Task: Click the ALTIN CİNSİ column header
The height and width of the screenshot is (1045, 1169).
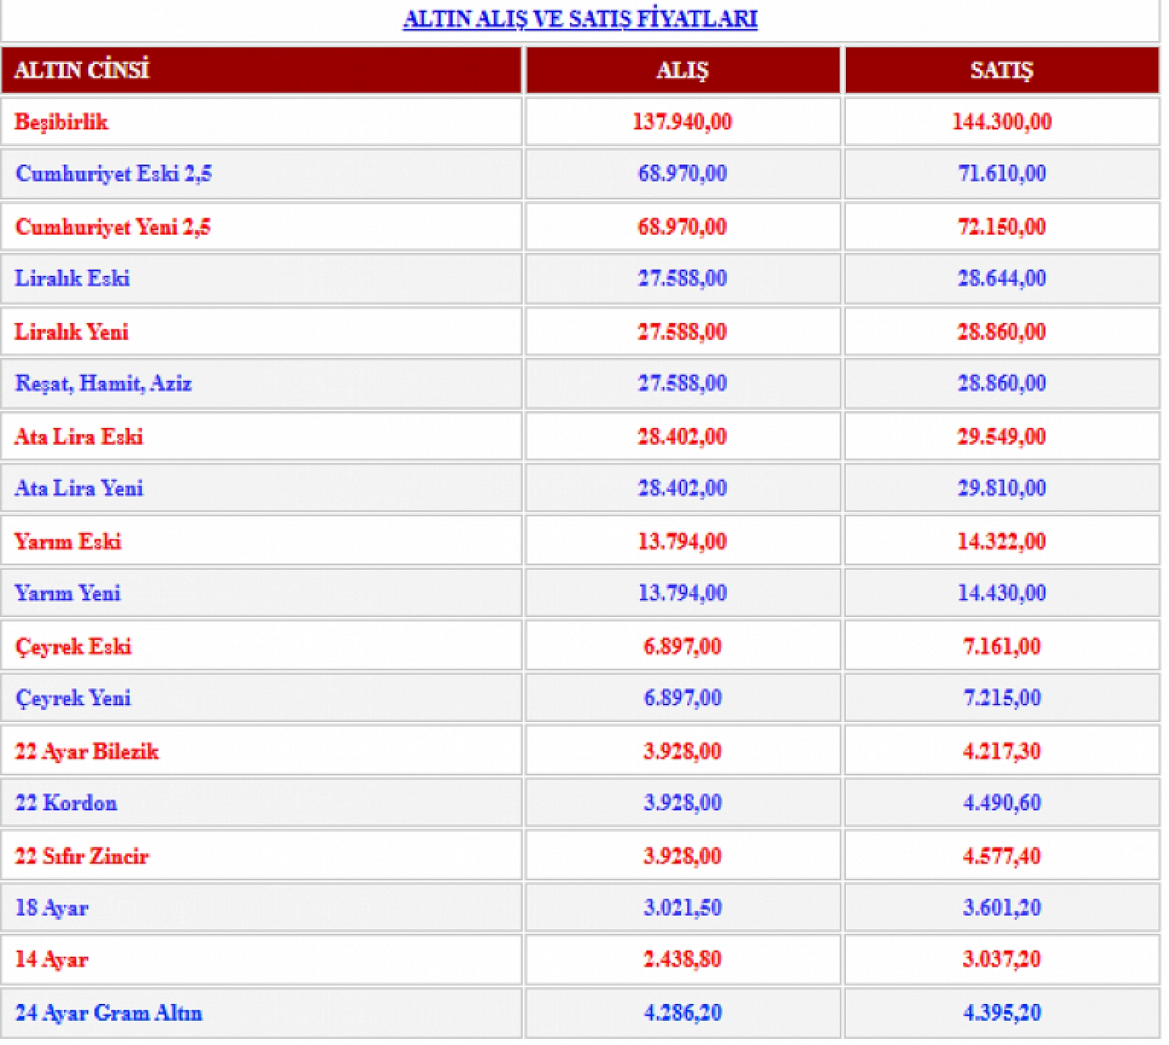Action: 81,70
